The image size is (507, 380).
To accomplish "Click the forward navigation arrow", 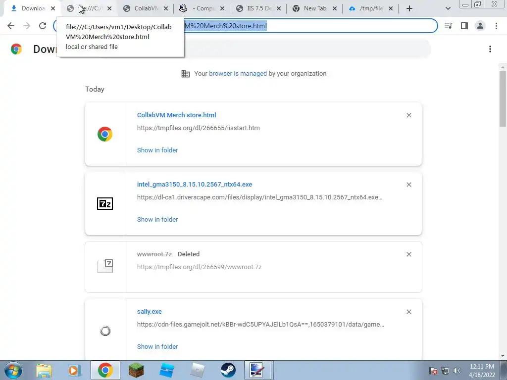I will (27, 26).
